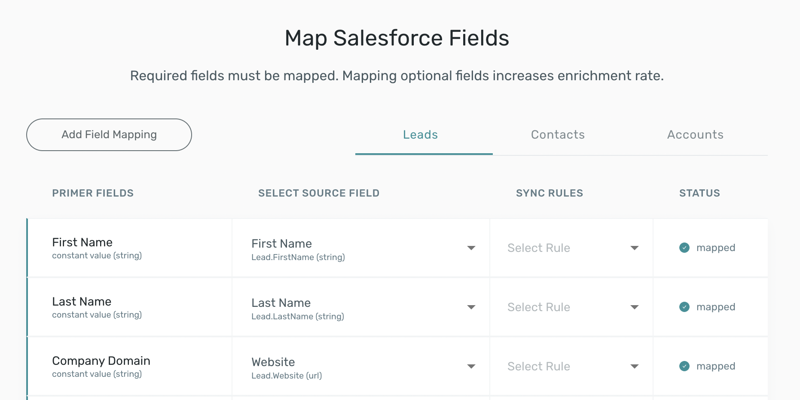Click the SELECT SOURCE FIELD column header

tap(319, 193)
